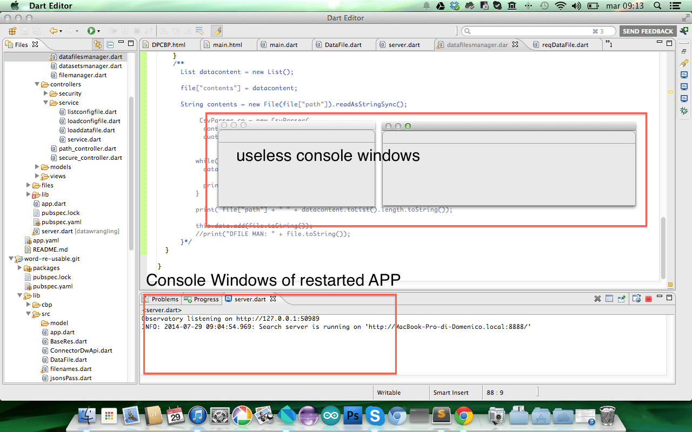The width and height of the screenshot is (692, 432).
Task: Select path_controller.dart in the tree
Action: [x=87, y=148]
